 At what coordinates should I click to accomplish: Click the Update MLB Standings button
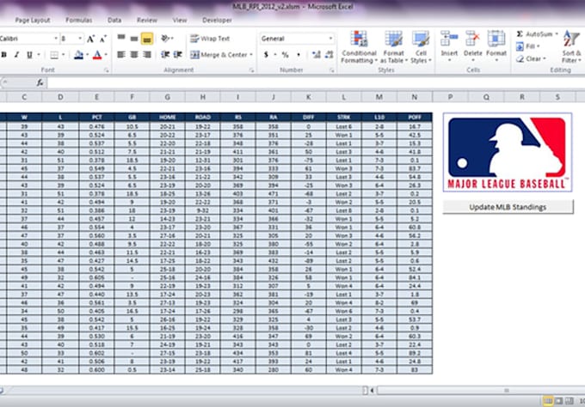(x=508, y=207)
